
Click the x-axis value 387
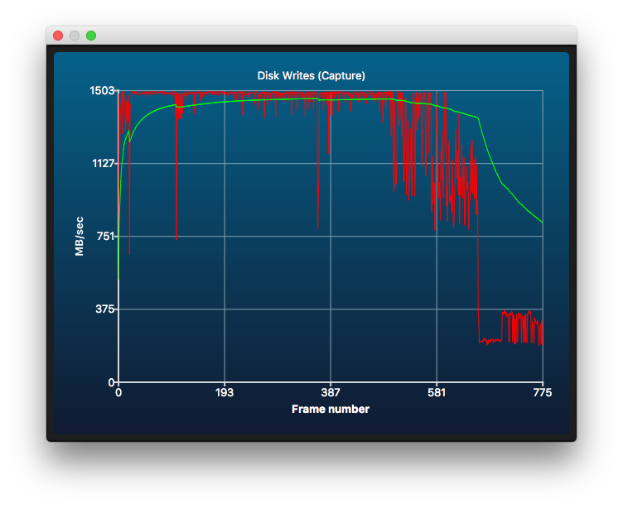point(331,393)
